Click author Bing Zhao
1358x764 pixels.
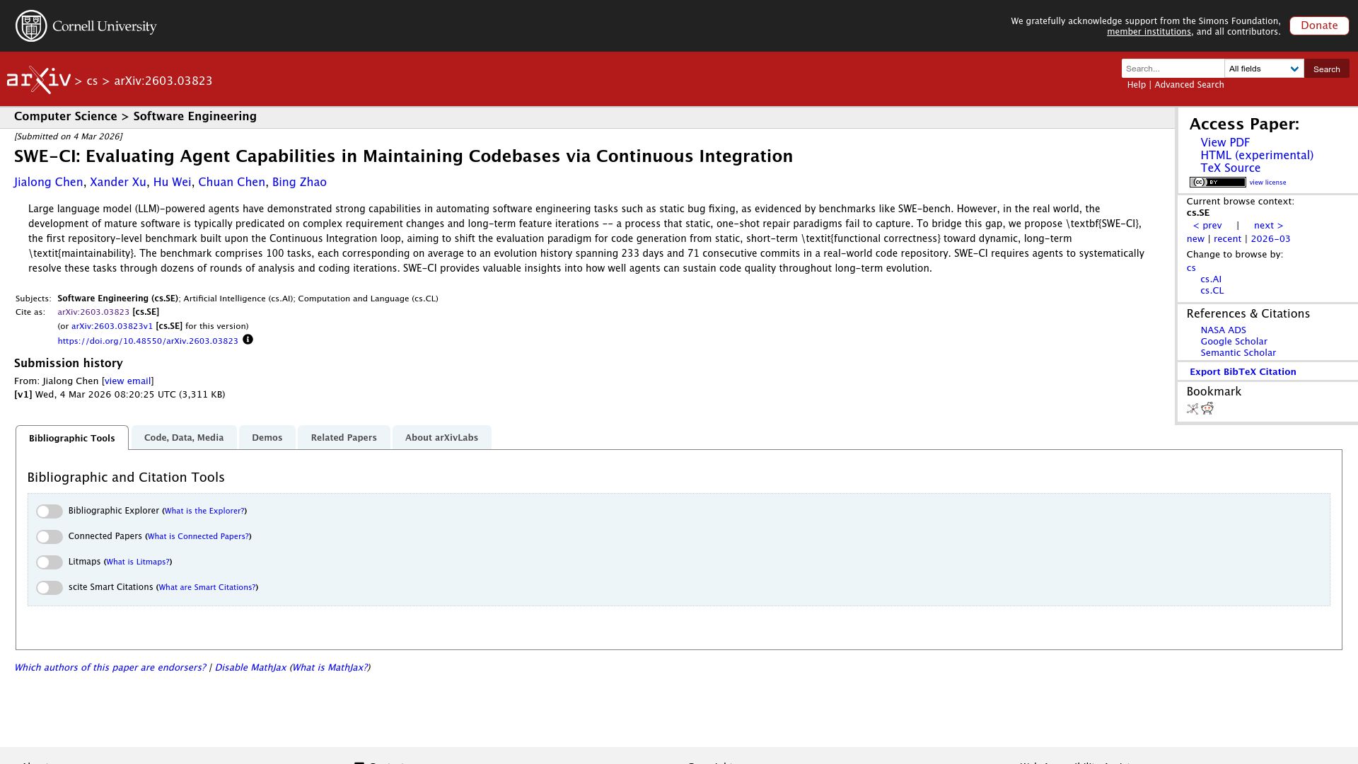(x=299, y=183)
